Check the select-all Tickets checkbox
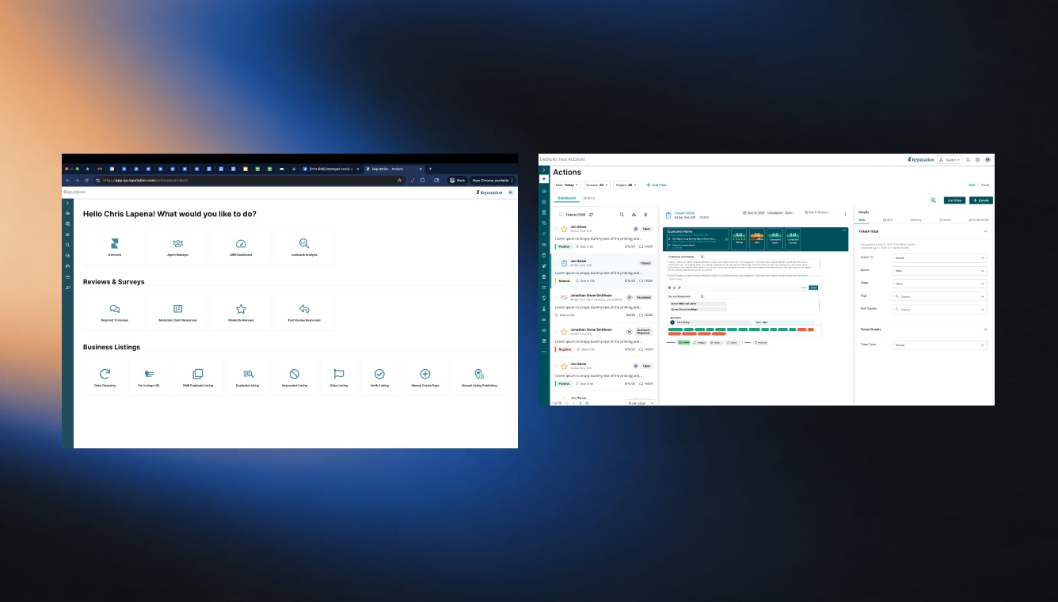This screenshot has height=602, width=1058. 561,215
